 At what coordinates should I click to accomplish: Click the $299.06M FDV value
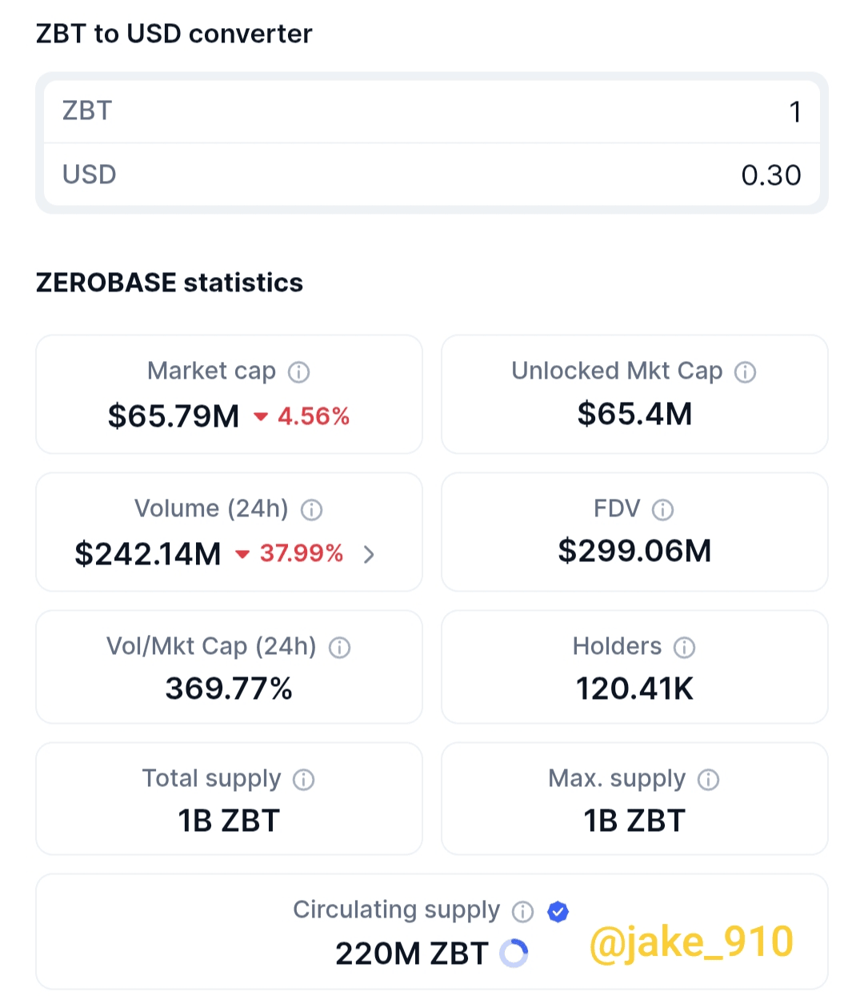[x=634, y=551]
